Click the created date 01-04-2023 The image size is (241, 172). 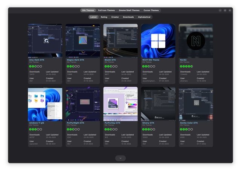[x=51, y=81]
